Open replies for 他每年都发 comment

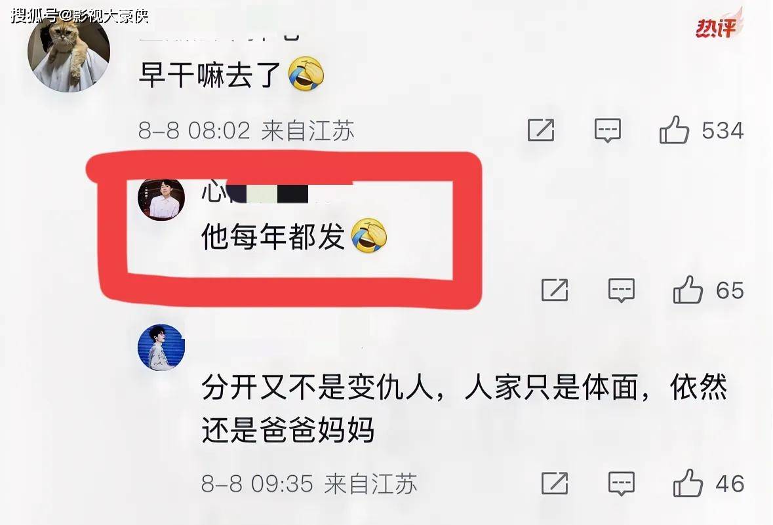point(621,290)
